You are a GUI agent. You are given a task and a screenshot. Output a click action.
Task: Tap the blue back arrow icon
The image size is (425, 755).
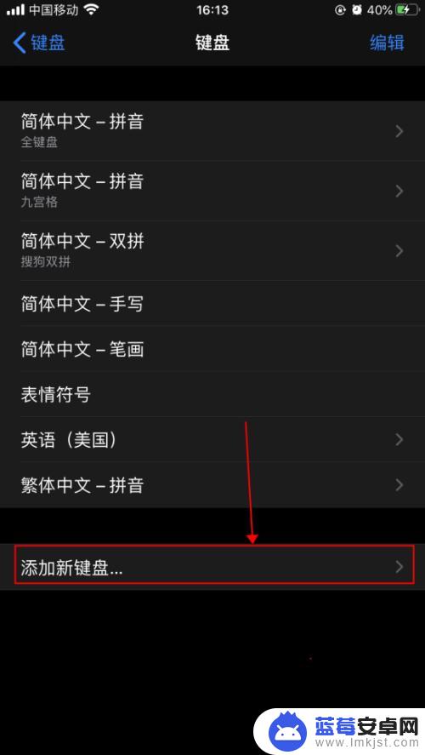coord(20,43)
